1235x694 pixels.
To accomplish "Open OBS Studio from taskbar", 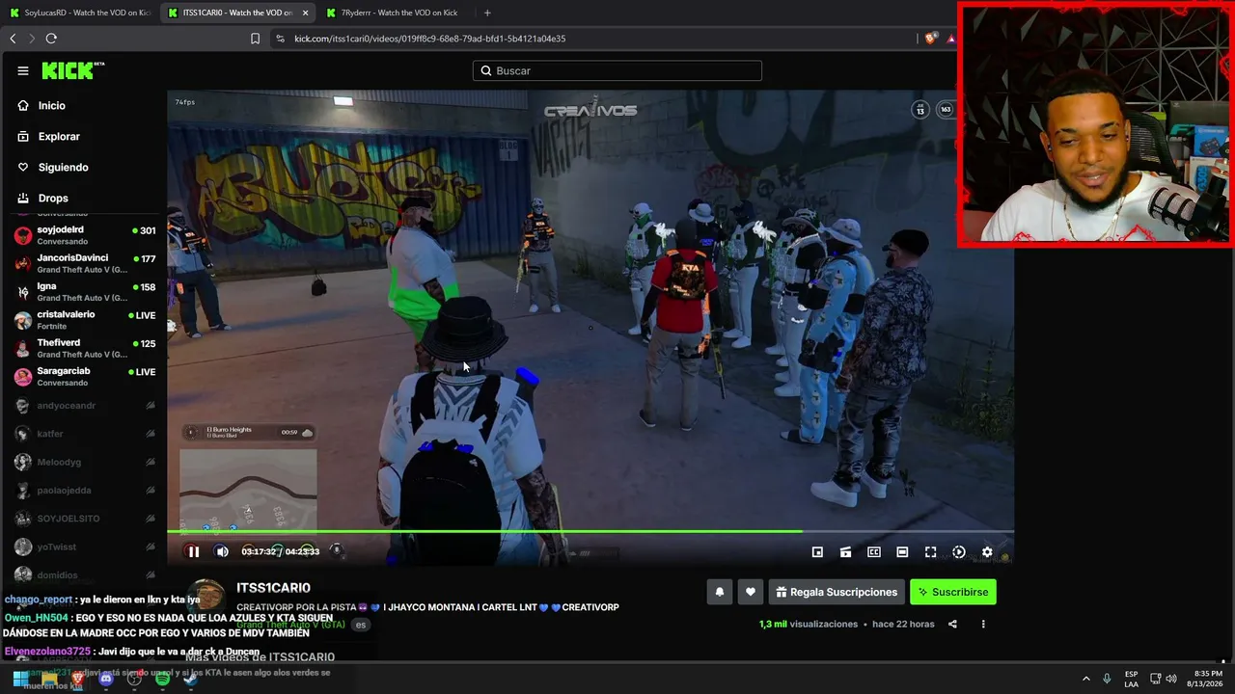I will (x=134, y=680).
